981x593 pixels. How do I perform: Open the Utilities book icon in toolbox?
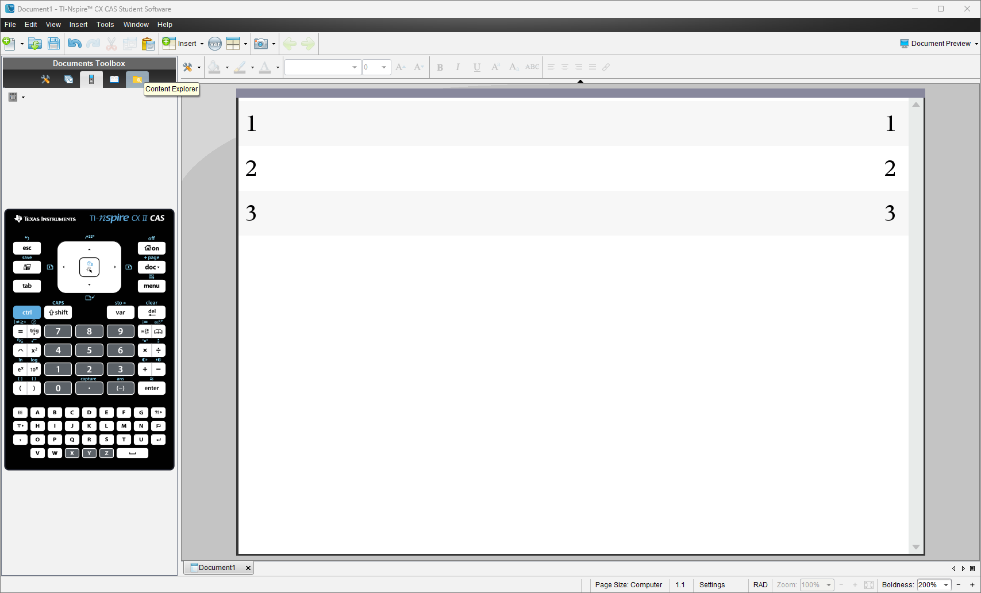pos(114,79)
